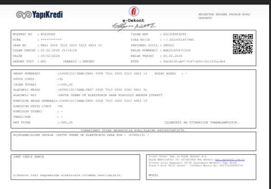Open the www.yapikredi.com.tr link
Image resolution: width=271 pixels, height=189 pixels.
[230, 159]
